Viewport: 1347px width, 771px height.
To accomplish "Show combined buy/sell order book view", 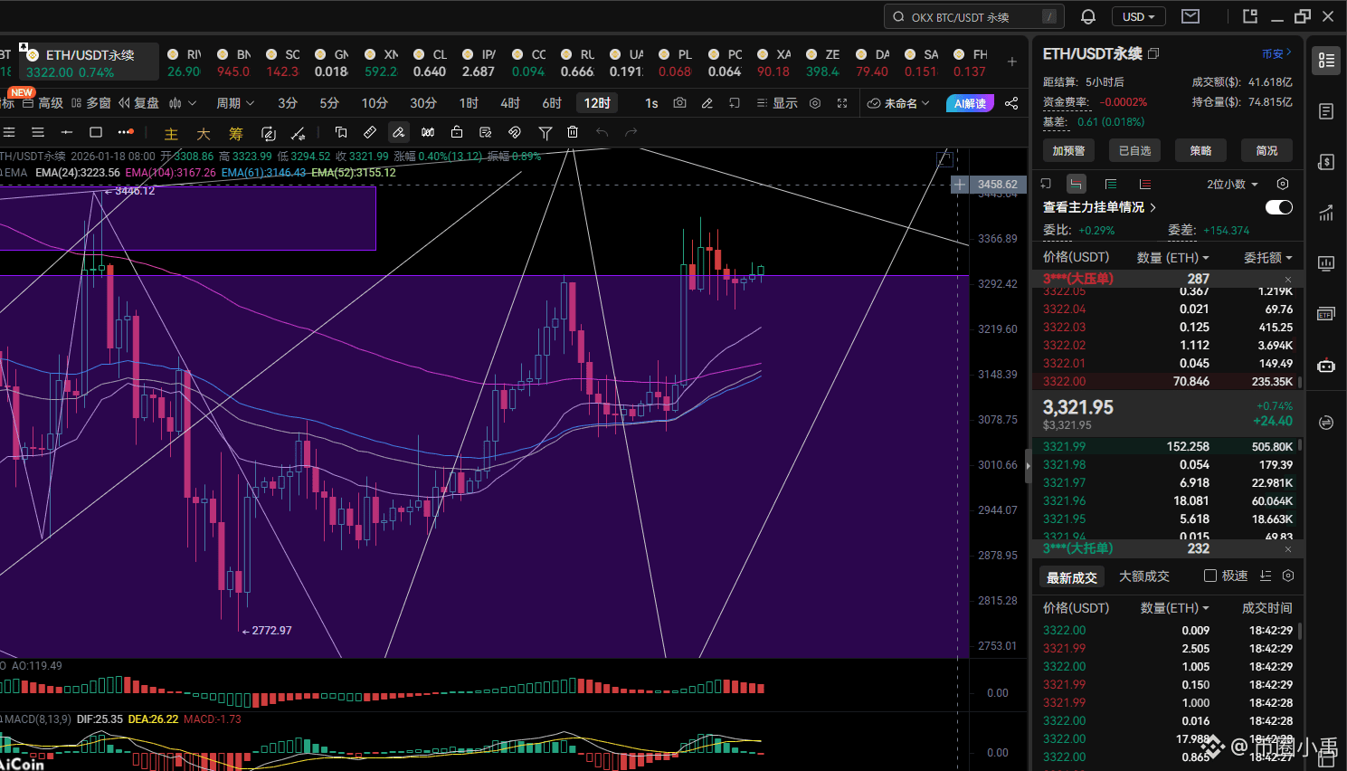I will pyautogui.click(x=1076, y=184).
